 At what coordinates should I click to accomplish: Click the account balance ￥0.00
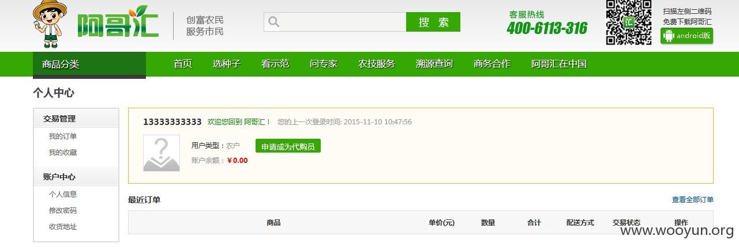[x=238, y=161]
